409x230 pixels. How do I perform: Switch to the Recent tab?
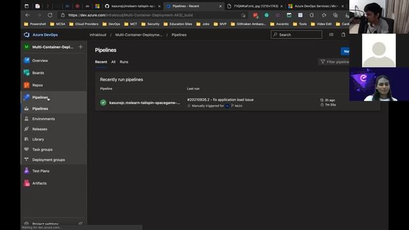101,62
